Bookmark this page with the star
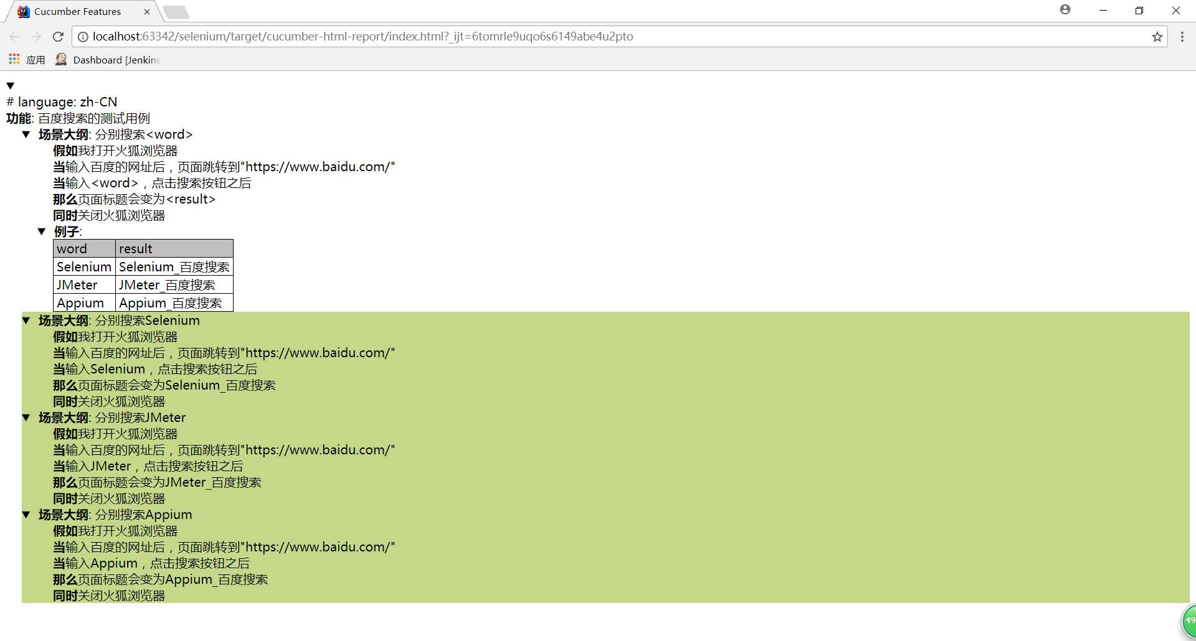The image size is (1196, 641). tap(1157, 37)
